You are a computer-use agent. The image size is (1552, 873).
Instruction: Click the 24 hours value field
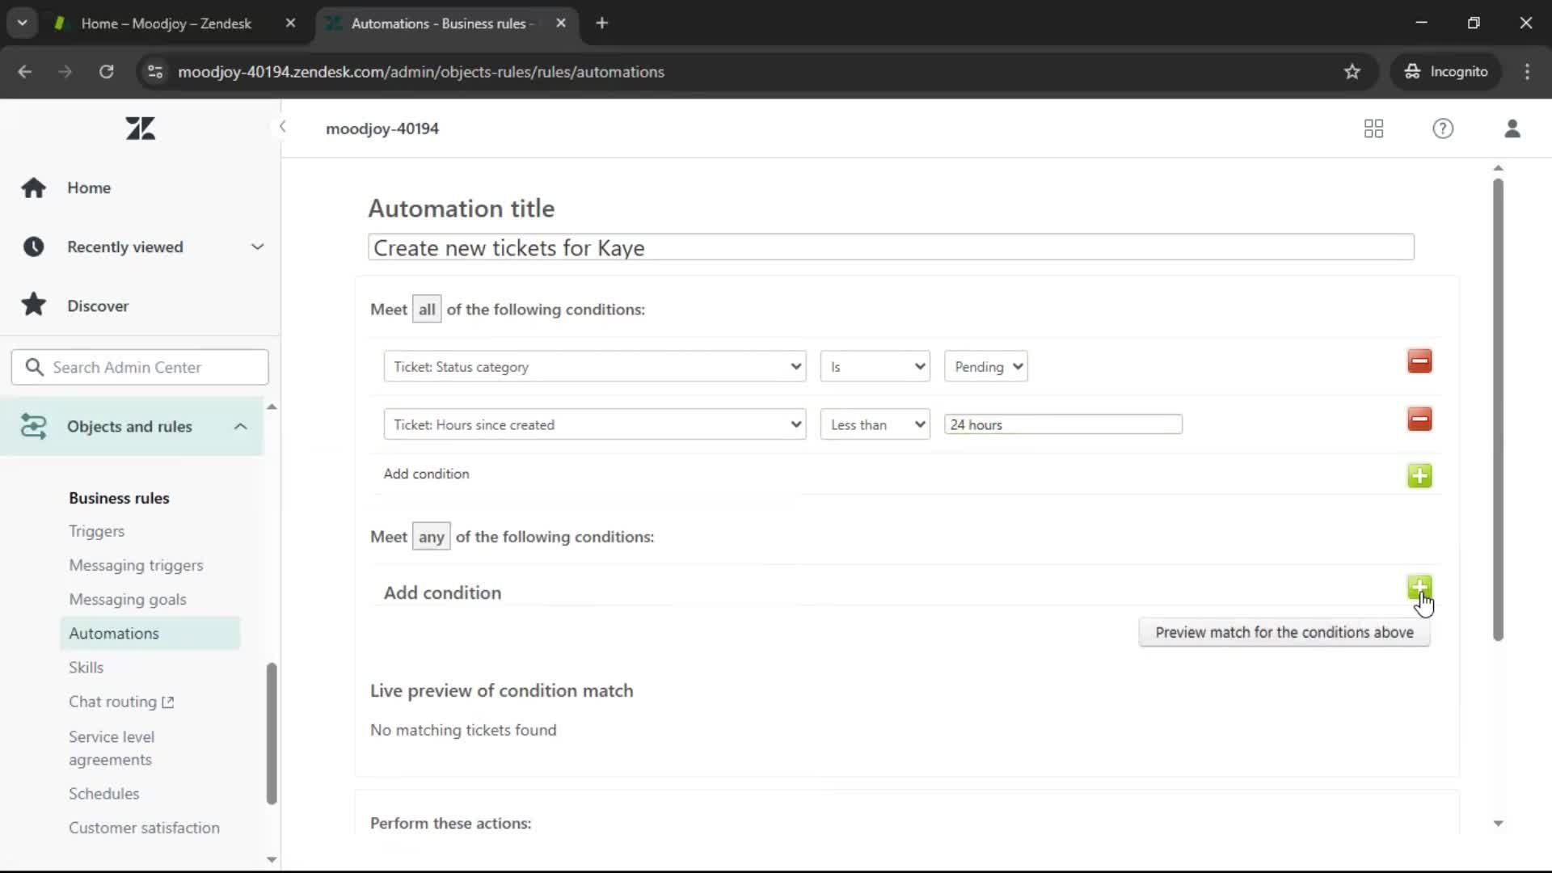pos(1063,424)
